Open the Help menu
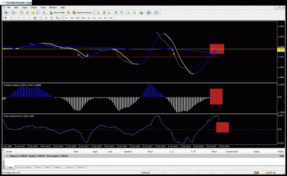Viewport: 287px width, 176px height. [x=62, y=7]
